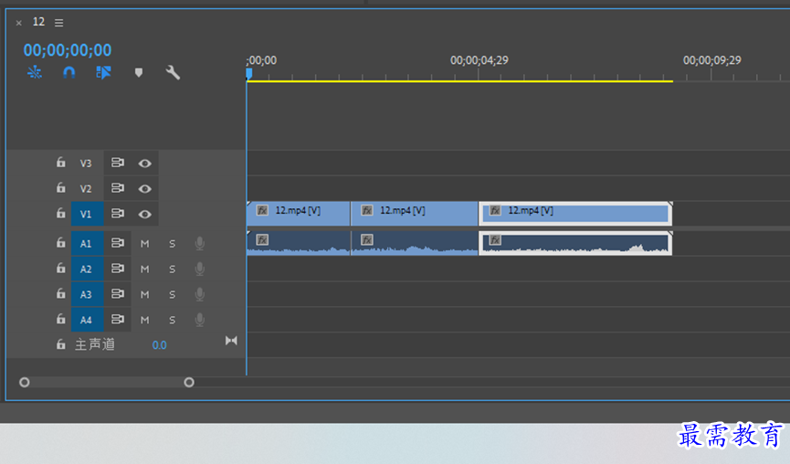Toggle insert sequences as nests icon
The height and width of the screenshot is (464, 790).
35,72
